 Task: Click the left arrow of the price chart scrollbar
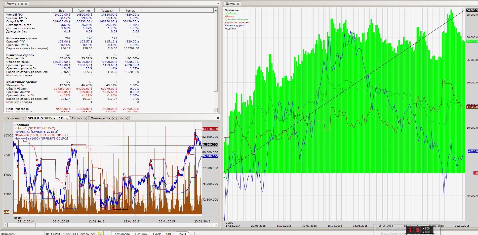pos(6,225)
